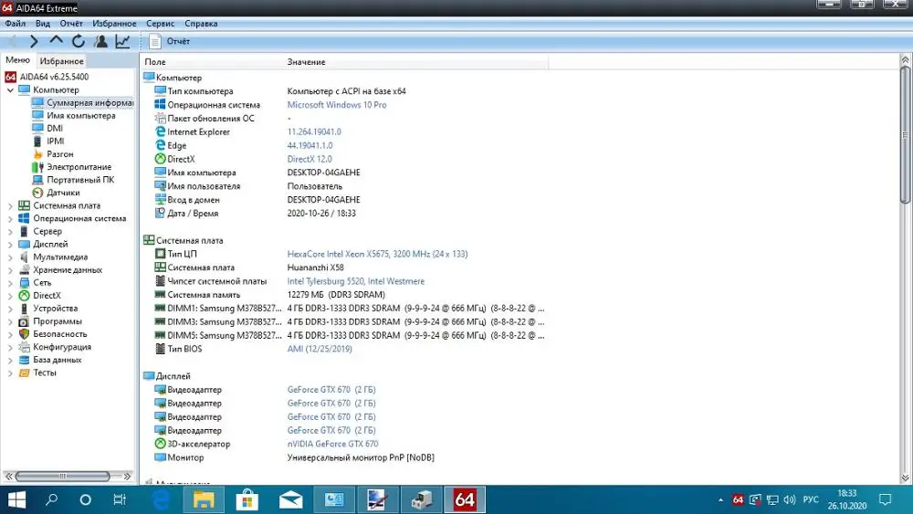Open the HexaCore Intel Xeon X5675 link
The image size is (913, 514).
click(x=377, y=254)
